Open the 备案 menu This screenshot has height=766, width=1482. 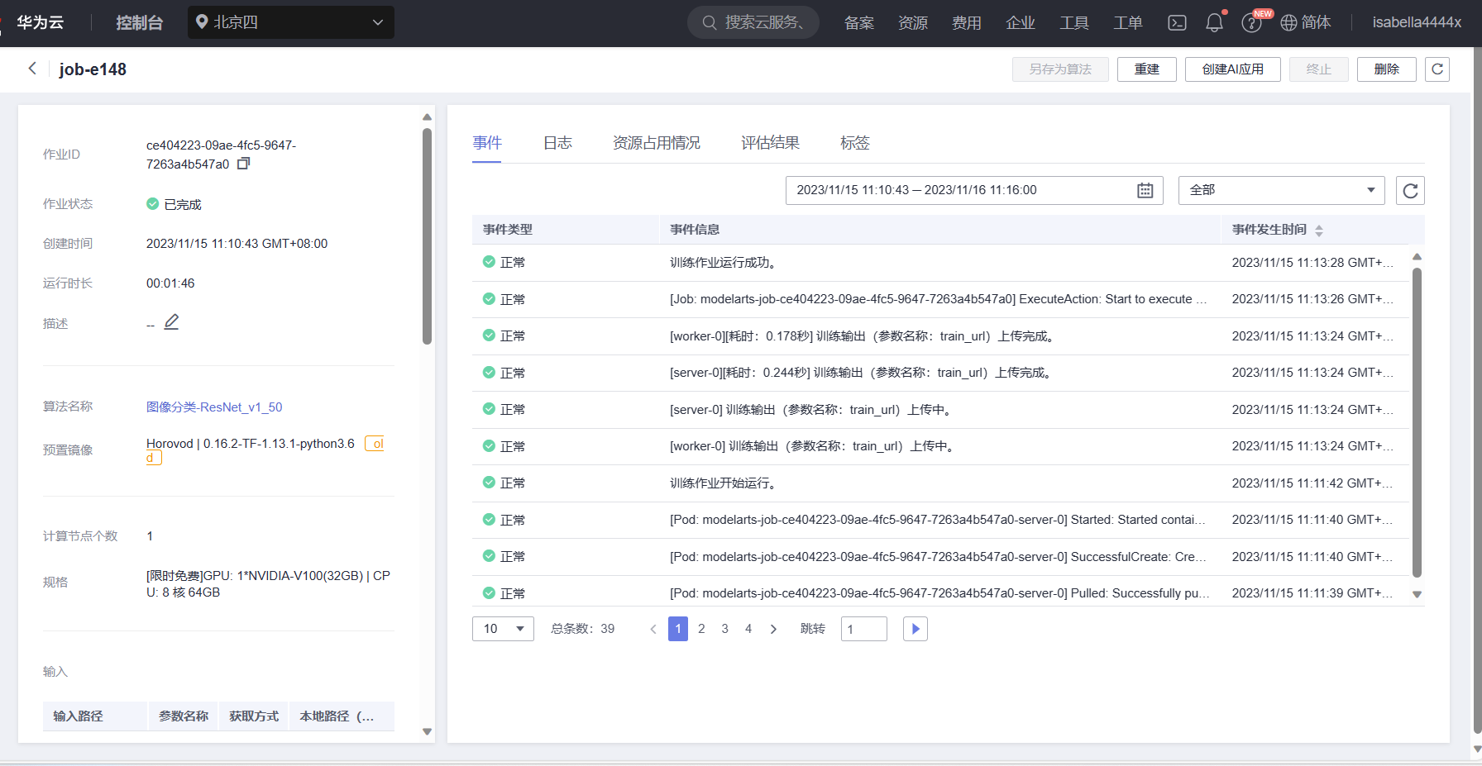[859, 23]
